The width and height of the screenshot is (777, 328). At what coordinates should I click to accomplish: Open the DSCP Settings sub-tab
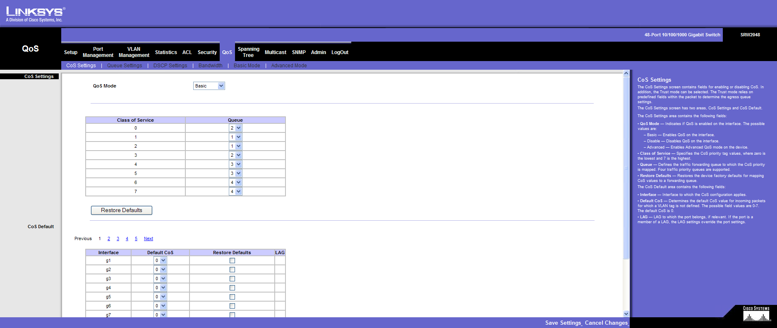pos(170,66)
